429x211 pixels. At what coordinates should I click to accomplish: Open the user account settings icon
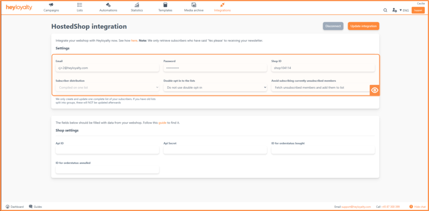click(394, 10)
